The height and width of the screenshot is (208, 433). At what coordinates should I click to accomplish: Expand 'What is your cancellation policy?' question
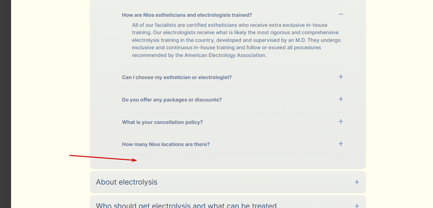(162, 122)
